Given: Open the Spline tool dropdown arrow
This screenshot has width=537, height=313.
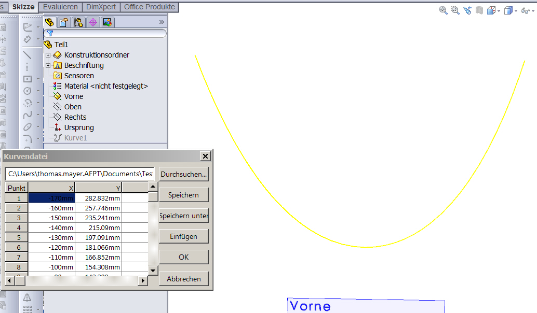Looking at the screenshot, I should [x=38, y=115].
